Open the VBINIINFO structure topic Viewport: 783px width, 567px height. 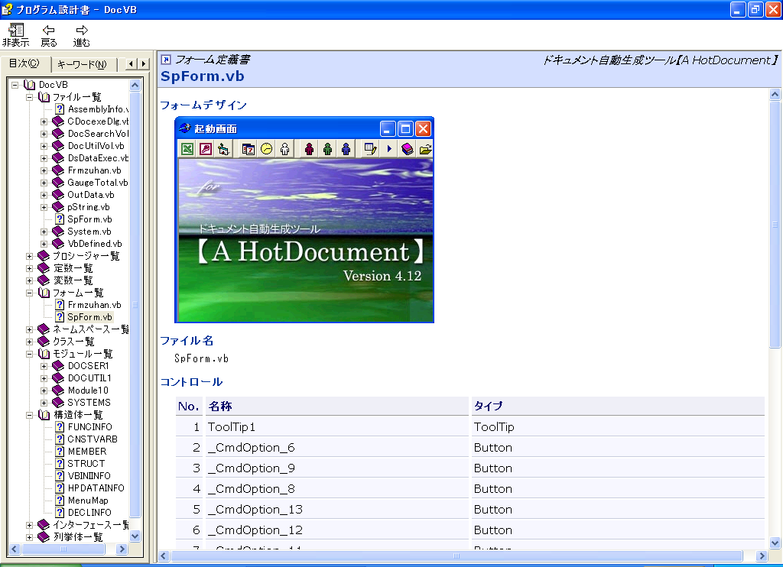[x=89, y=476]
